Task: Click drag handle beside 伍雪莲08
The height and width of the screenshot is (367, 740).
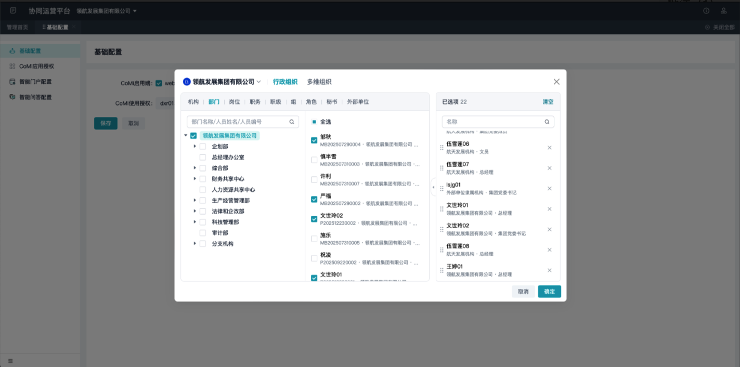Action: [442, 250]
